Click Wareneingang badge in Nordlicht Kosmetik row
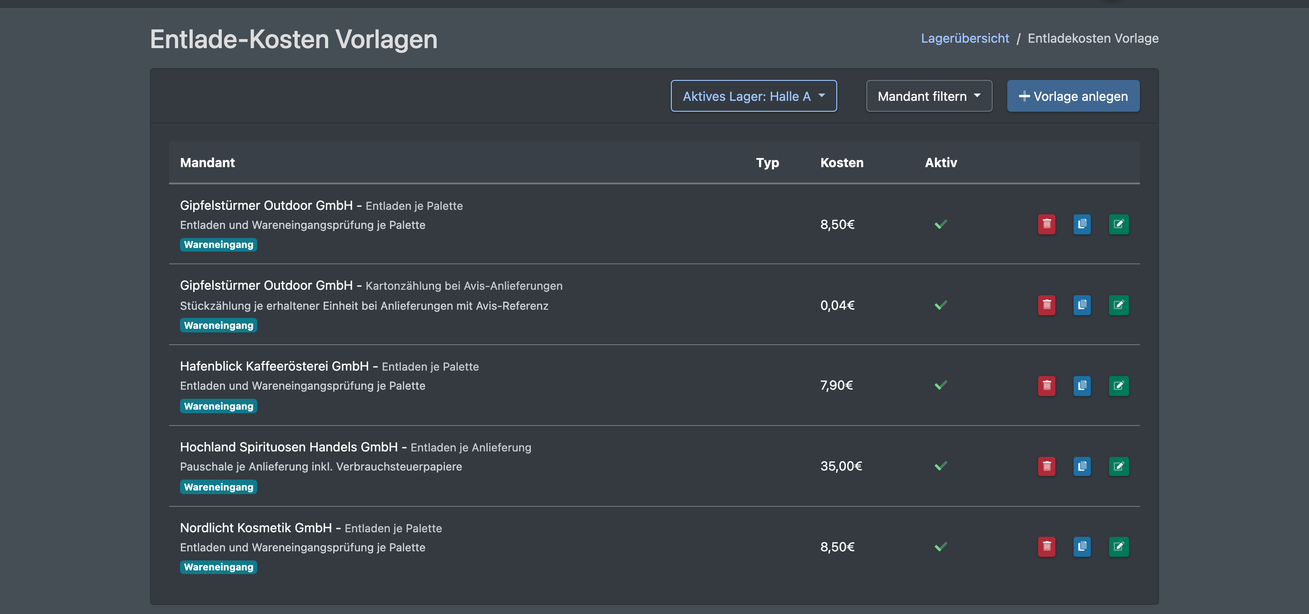Viewport: 1309px width, 614px height. tap(219, 567)
